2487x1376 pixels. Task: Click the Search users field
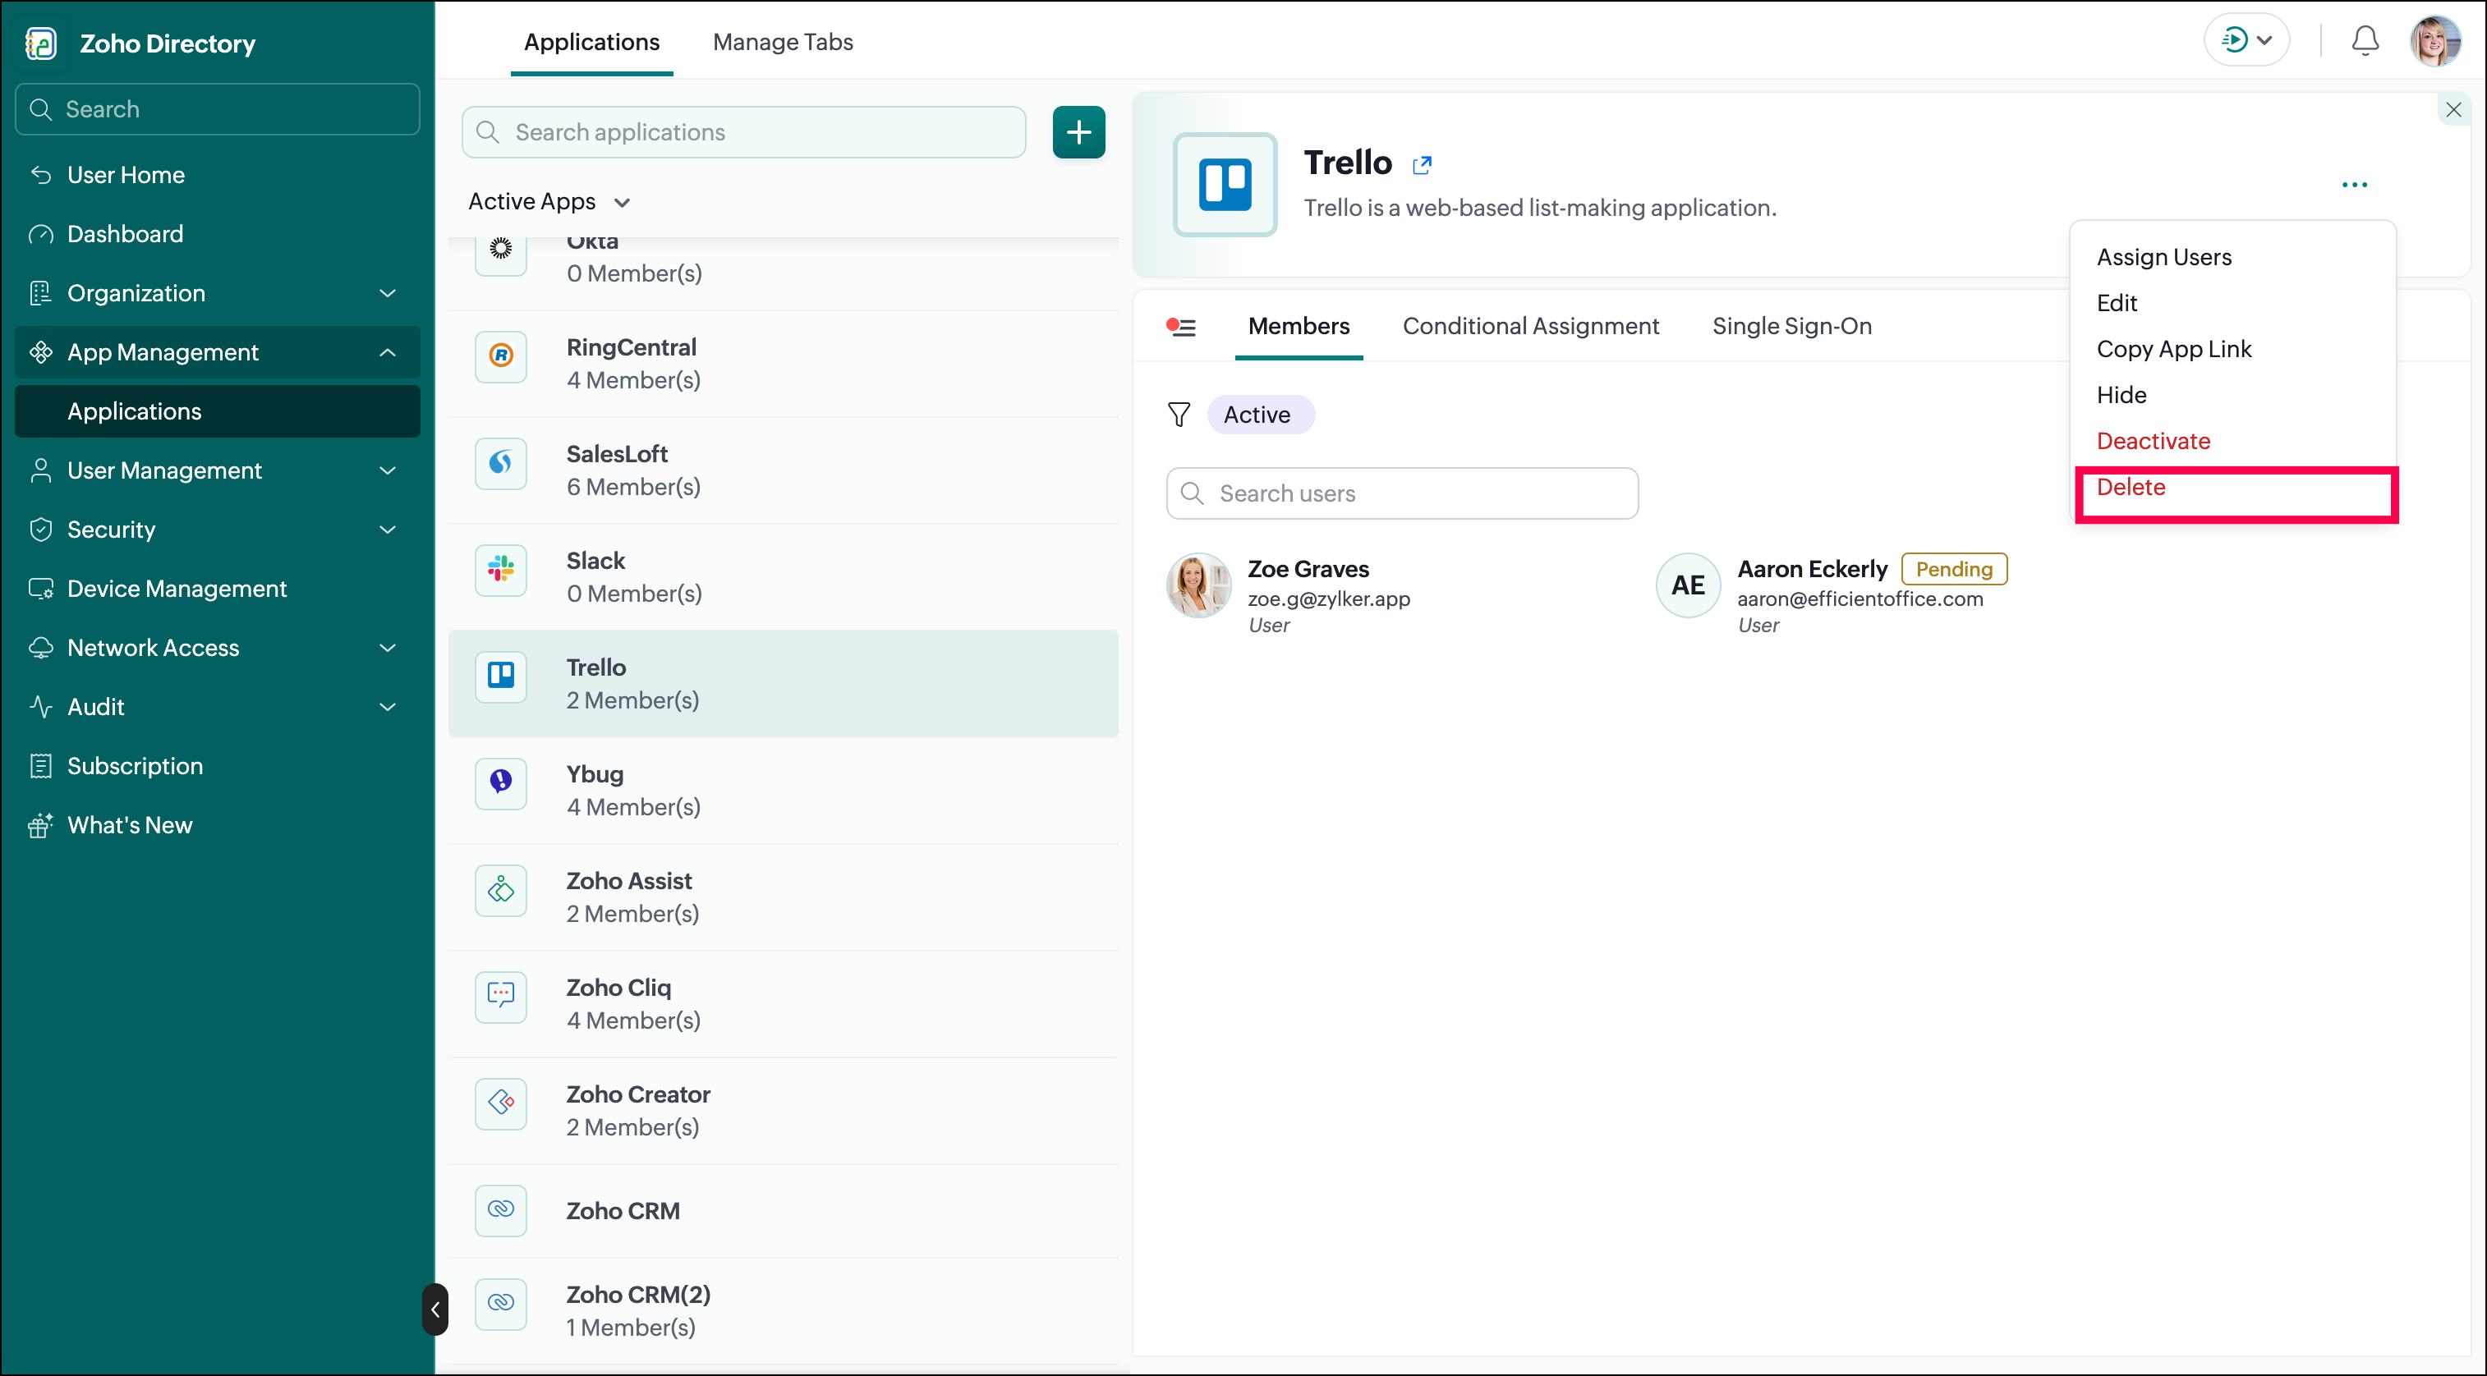point(1402,493)
